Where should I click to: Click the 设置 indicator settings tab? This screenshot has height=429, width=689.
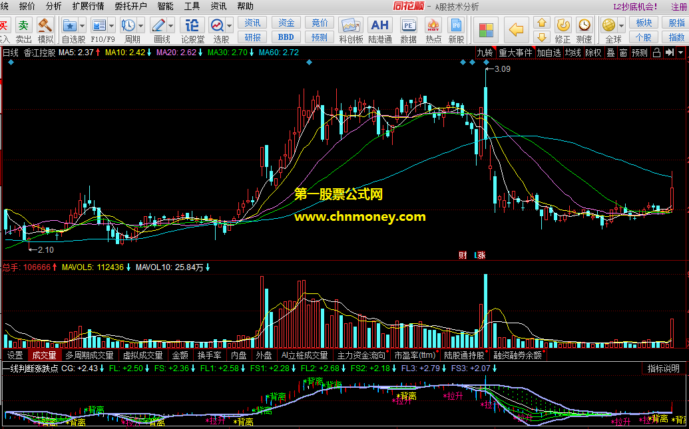15,355
